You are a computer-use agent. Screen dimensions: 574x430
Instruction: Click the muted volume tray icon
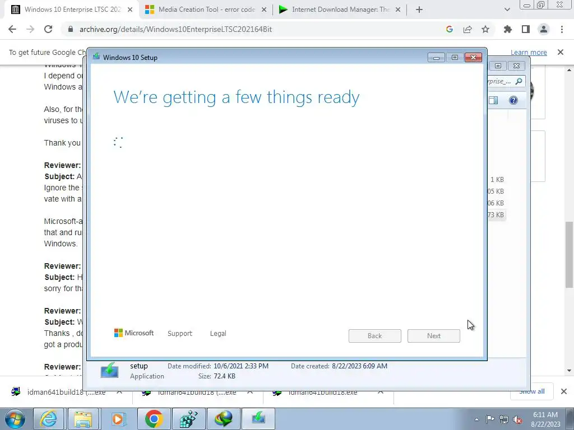click(517, 419)
